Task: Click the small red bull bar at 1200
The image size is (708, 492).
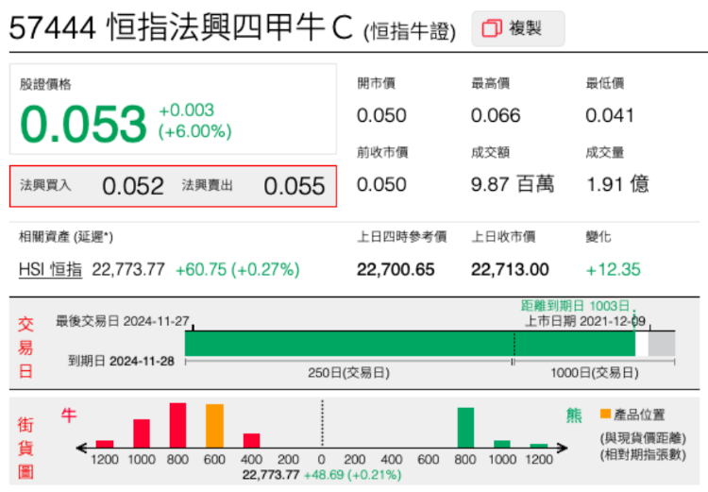Action: click(x=105, y=444)
